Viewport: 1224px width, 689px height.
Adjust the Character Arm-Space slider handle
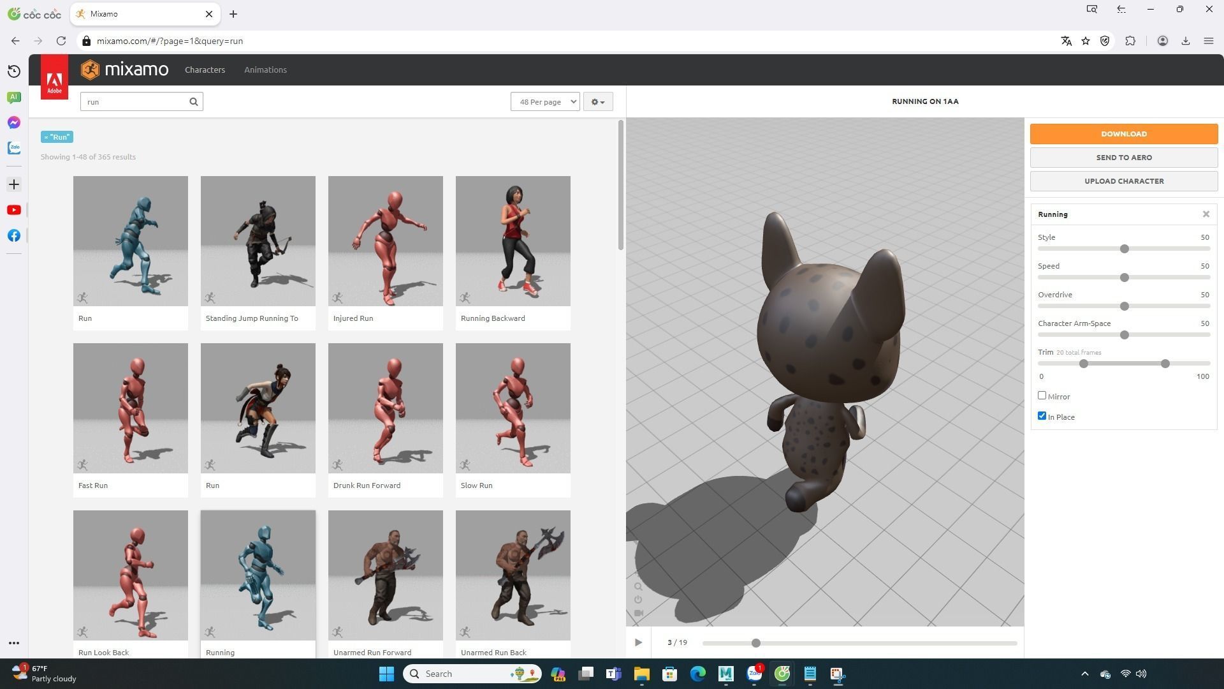tap(1125, 335)
